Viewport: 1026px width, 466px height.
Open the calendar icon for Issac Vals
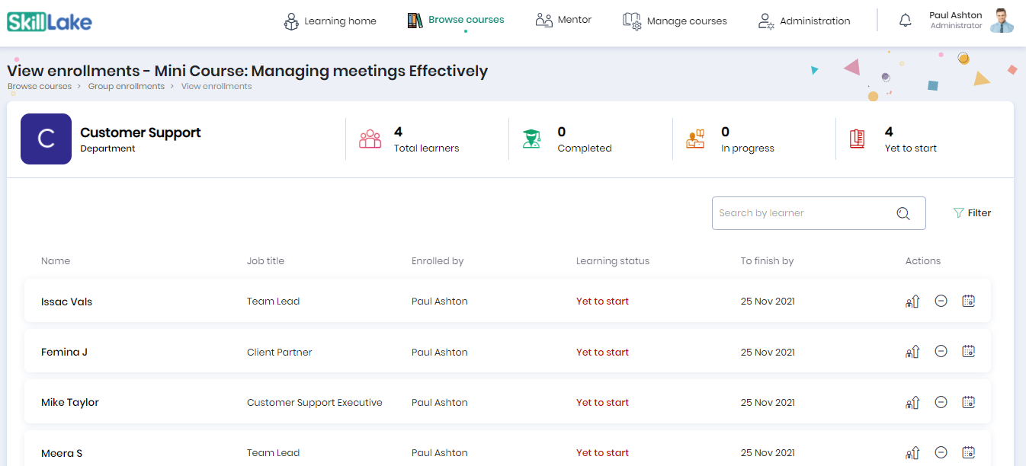(968, 301)
